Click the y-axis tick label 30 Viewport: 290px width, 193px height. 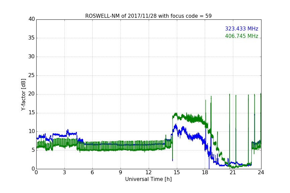(32, 57)
